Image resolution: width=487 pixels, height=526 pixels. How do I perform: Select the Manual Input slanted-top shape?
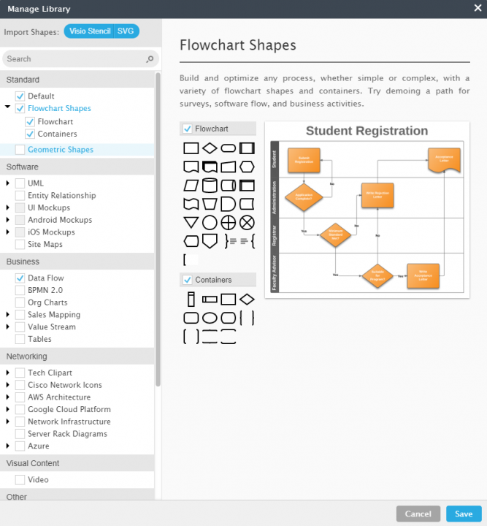pos(229,167)
